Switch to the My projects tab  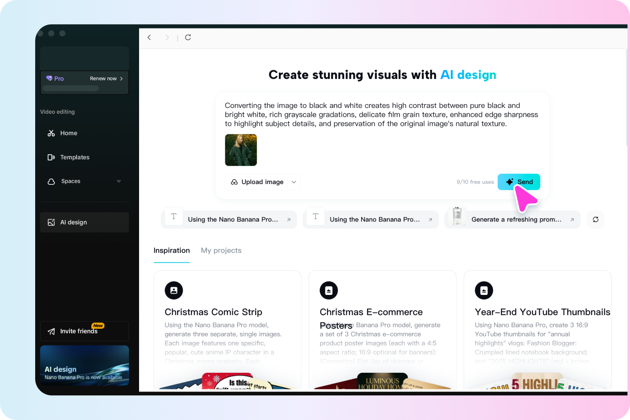pos(221,250)
